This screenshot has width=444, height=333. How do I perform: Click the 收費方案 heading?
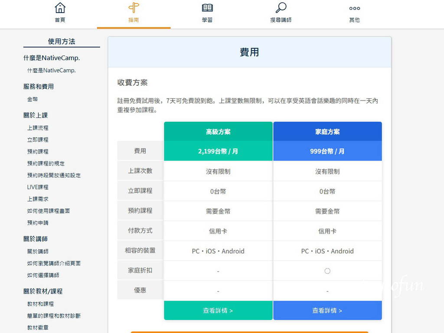(133, 83)
